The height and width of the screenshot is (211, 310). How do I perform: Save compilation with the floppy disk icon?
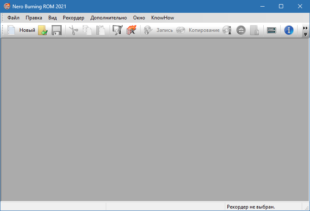[x=57, y=30]
